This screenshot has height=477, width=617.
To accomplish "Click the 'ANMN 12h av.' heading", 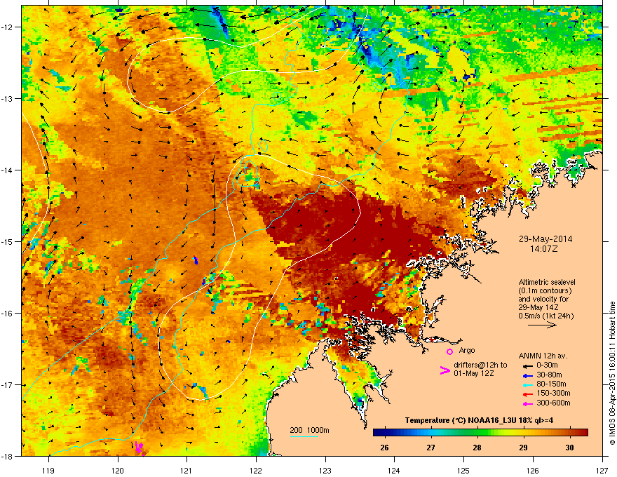I will 543,356.
